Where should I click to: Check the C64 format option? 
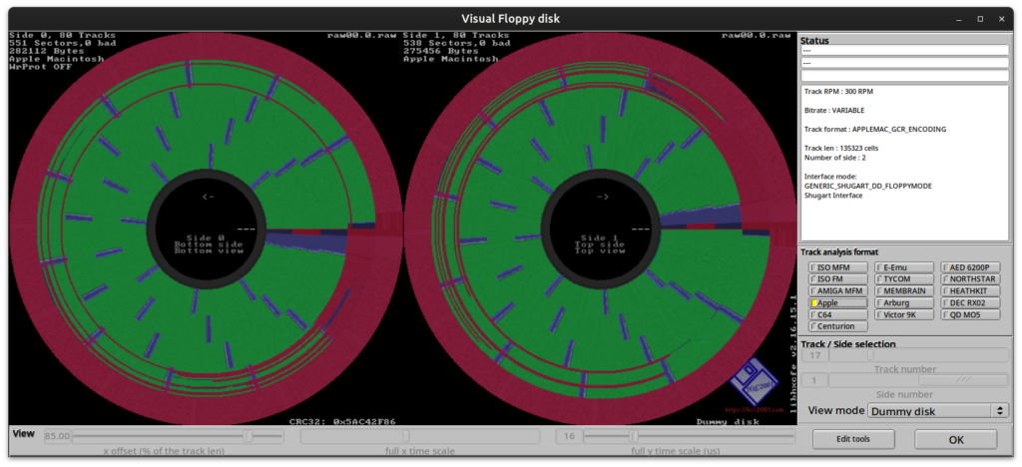point(838,314)
